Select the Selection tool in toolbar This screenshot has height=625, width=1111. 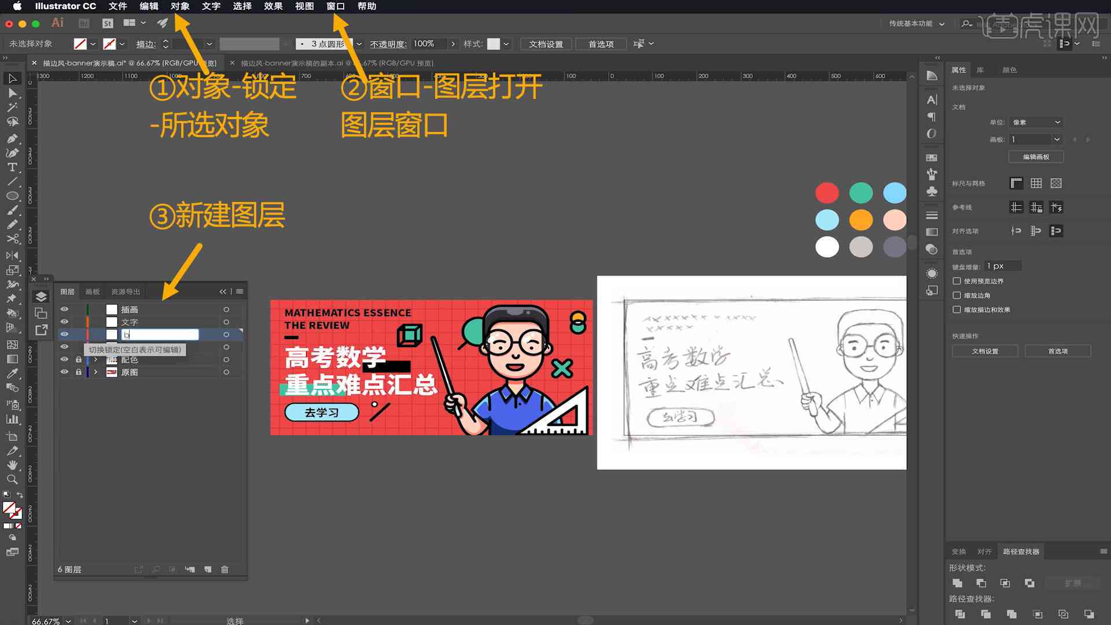pos(12,79)
